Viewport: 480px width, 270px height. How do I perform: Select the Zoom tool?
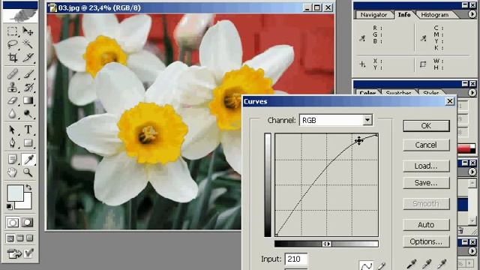point(28,172)
